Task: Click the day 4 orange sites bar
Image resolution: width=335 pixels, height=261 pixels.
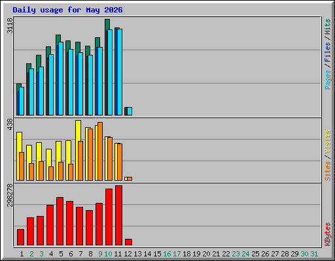Action: 51,174
